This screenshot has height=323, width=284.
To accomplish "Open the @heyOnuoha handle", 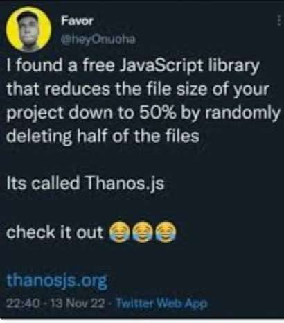I will tap(98, 40).
